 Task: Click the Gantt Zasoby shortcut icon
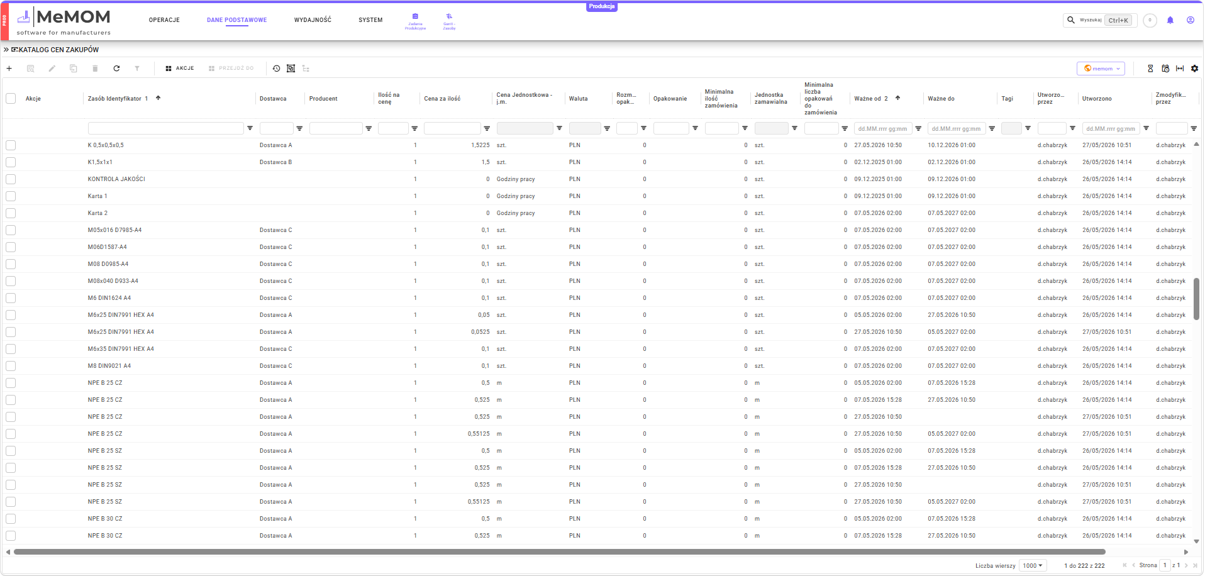coord(449,21)
